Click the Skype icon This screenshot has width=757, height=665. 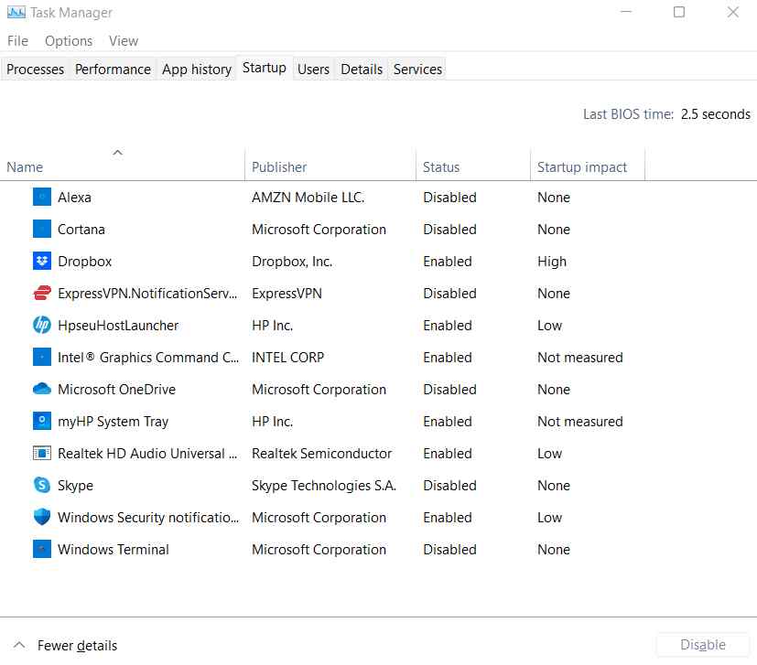pyautogui.click(x=42, y=485)
